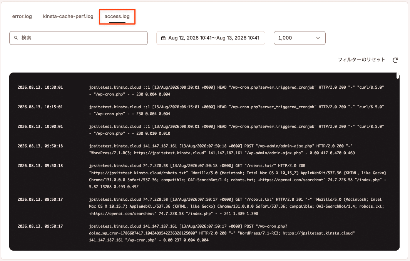Open the kinsta-cache-perf.log tab
The height and width of the screenshot is (261, 410).
[x=68, y=17]
